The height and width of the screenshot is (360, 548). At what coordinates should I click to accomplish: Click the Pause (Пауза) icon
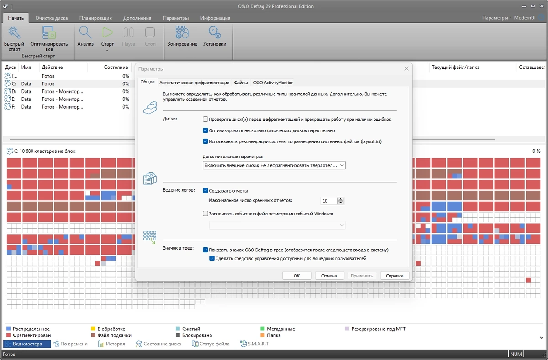pos(129,32)
